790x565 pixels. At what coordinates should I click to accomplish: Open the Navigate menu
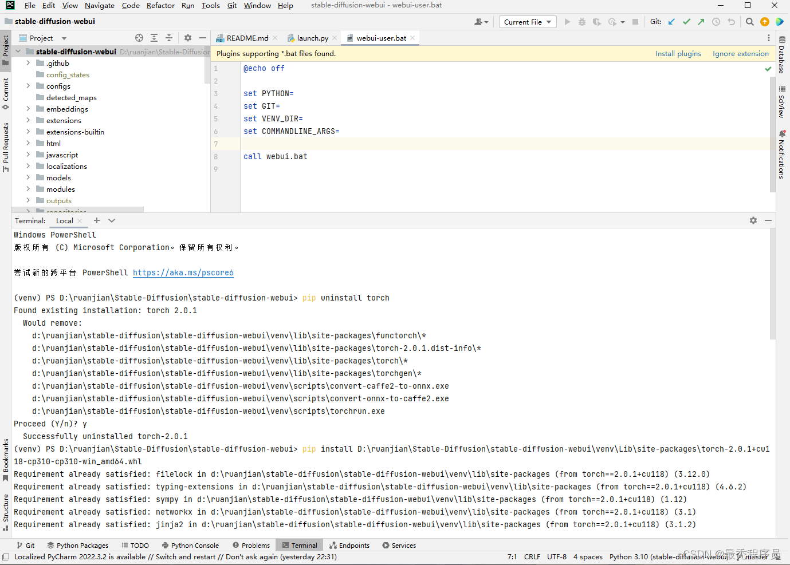(100, 6)
